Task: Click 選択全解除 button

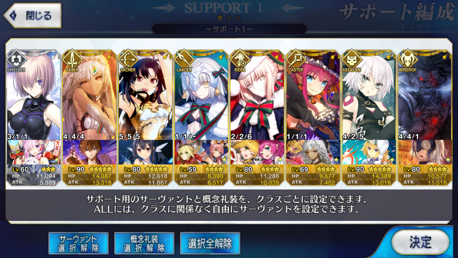Action: pyautogui.click(x=210, y=243)
